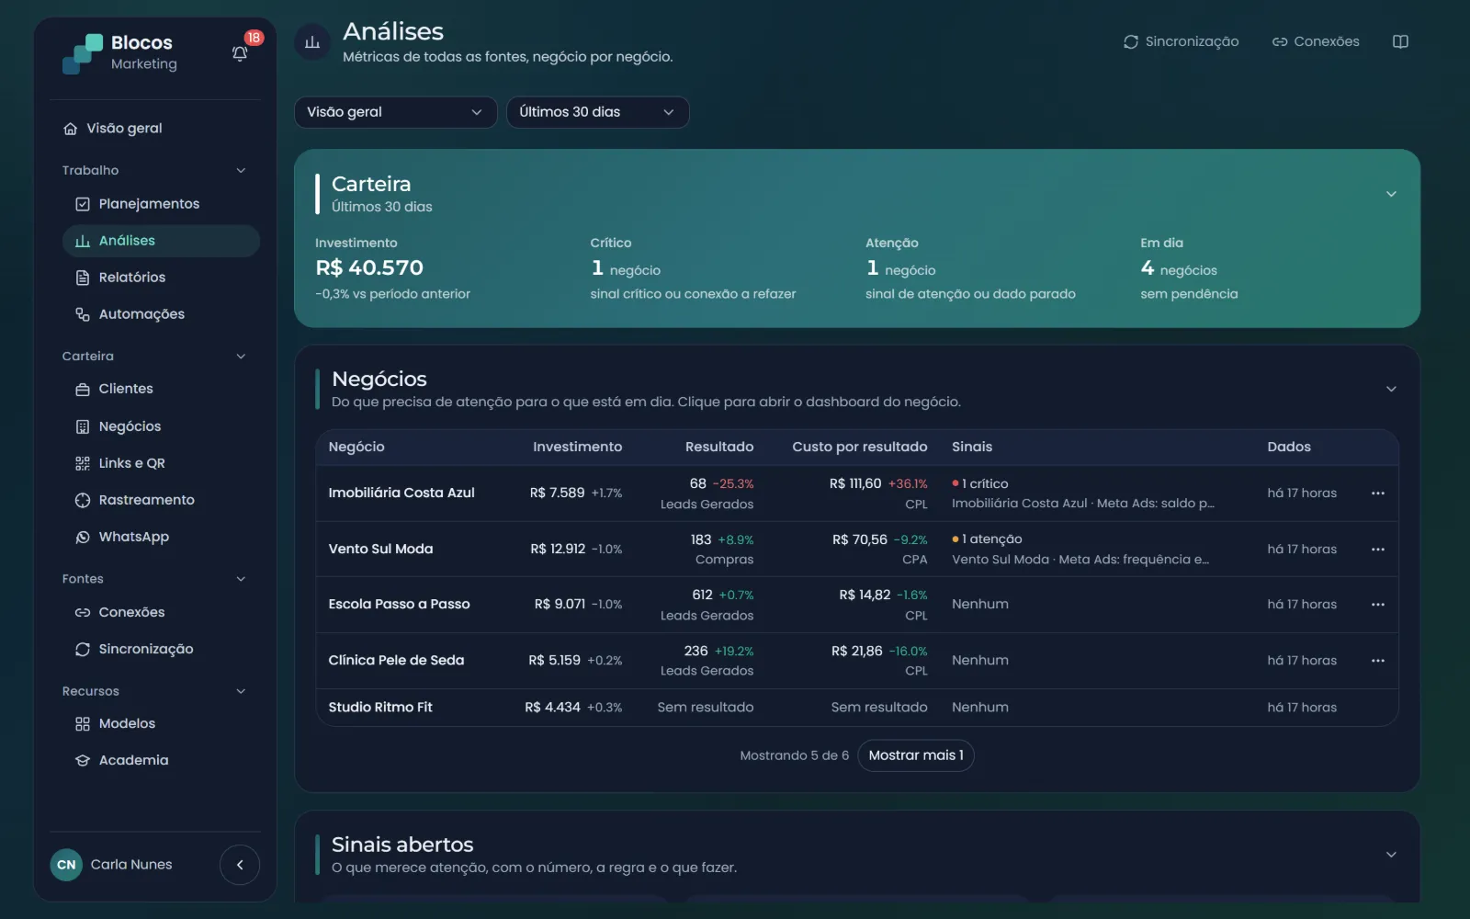Open Studio Ritmo Fit business row

pos(857,708)
